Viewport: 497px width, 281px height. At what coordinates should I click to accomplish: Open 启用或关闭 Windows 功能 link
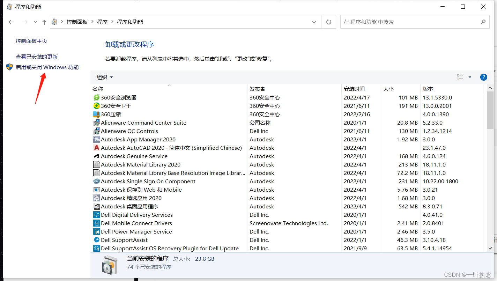[47, 67]
